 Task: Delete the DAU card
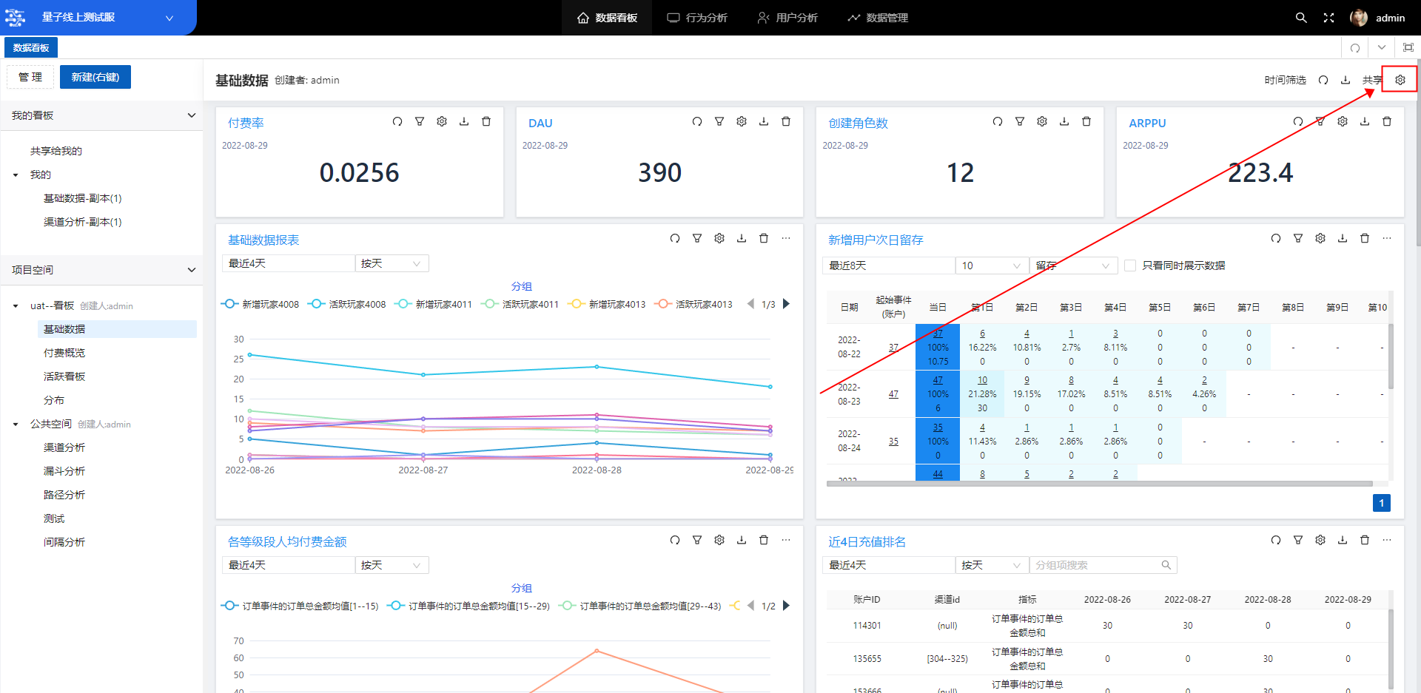click(786, 121)
